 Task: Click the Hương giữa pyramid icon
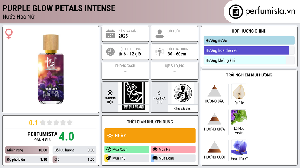(214, 119)
